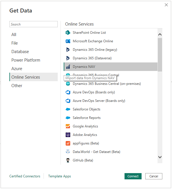Image resolution: width=172 pixels, height=189 pixels.
Task: Select Microsoft Exchange Online connector text
Action: [x=93, y=41]
